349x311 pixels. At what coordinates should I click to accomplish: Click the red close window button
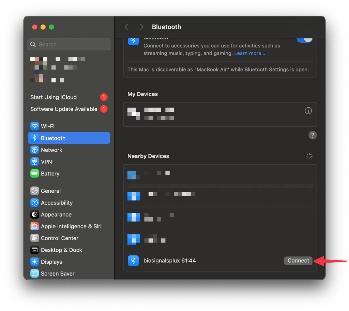tap(34, 27)
